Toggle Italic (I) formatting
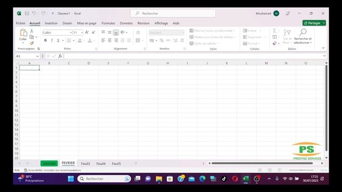The height and width of the screenshot is (192, 342). tap(52, 41)
